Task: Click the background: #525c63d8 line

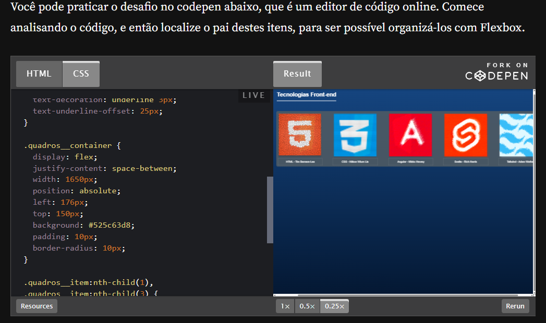Action: click(x=83, y=225)
